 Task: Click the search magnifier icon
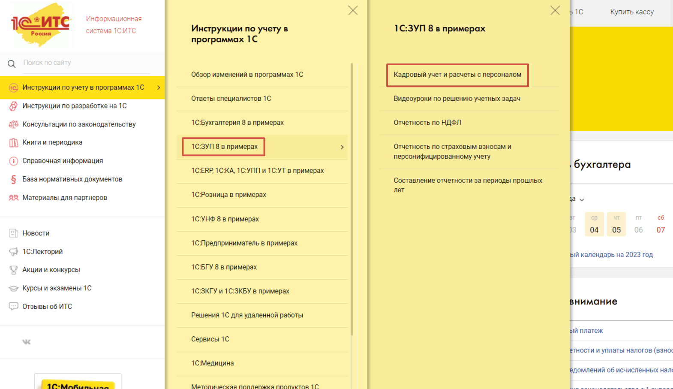(x=12, y=64)
